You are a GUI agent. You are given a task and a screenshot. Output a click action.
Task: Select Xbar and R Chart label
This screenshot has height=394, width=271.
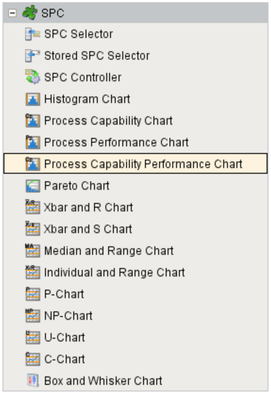click(88, 207)
